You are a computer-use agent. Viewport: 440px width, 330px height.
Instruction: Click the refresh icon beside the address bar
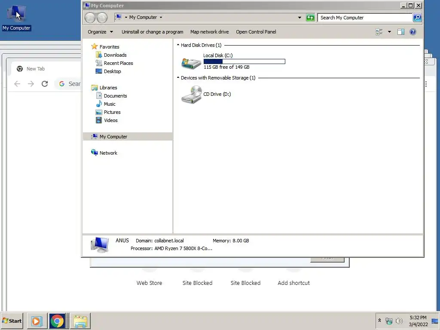[310, 17]
